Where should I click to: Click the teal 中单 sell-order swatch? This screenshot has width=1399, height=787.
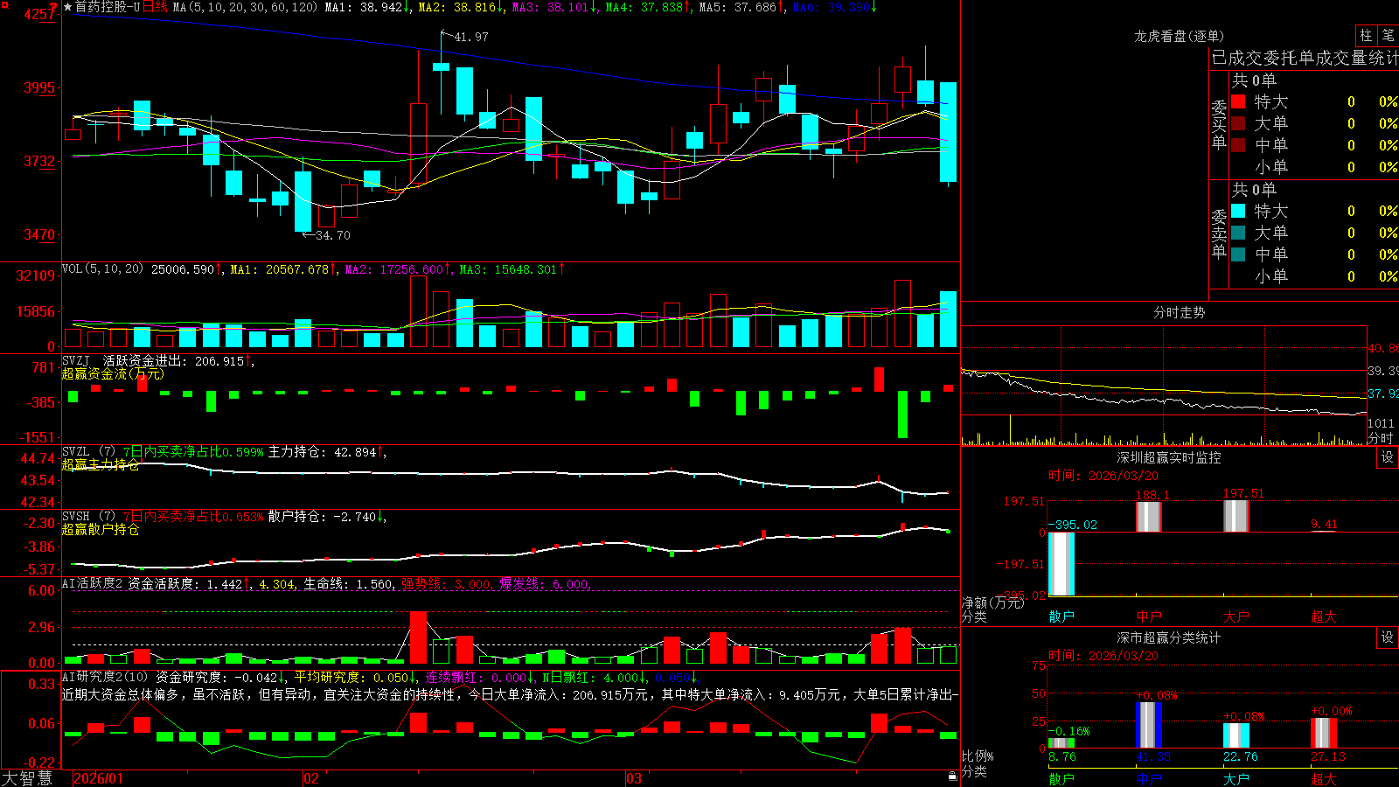tap(1238, 254)
